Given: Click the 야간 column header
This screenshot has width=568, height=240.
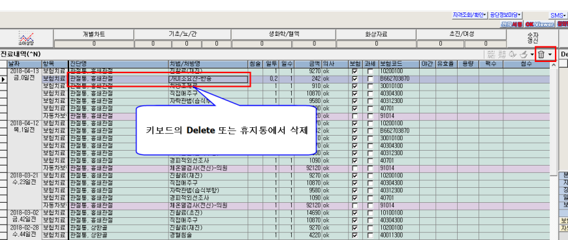Looking at the screenshot, I should coord(427,64).
